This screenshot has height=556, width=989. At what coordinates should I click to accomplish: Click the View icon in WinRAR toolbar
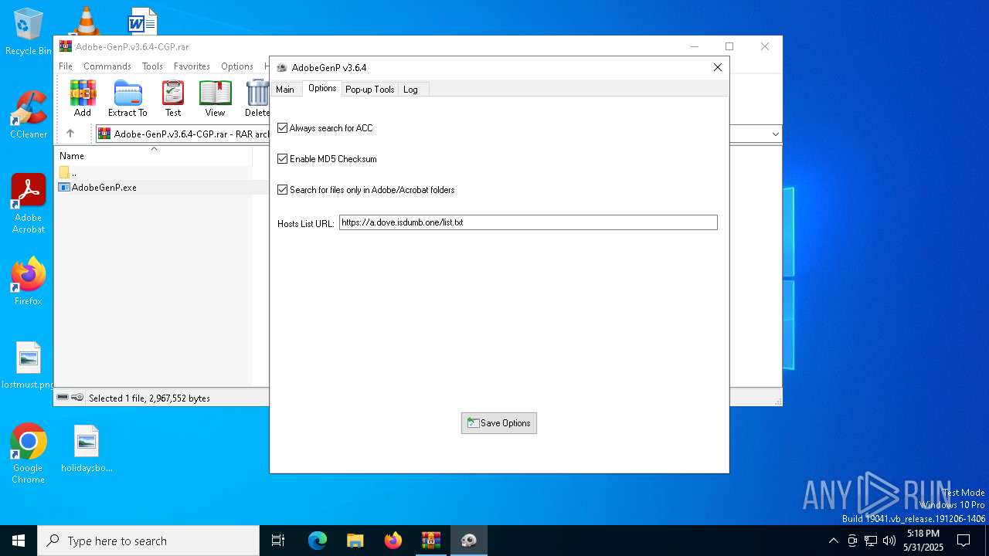[x=215, y=98]
